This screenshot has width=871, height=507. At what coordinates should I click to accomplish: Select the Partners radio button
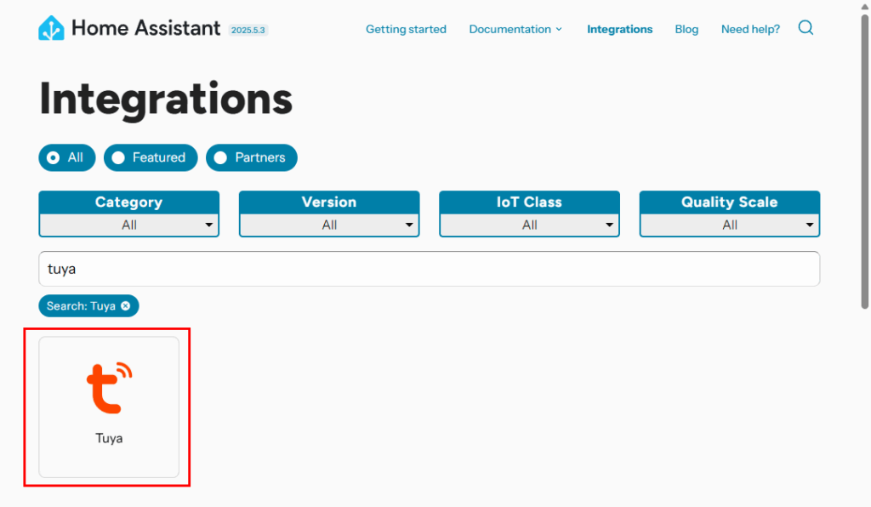click(221, 157)
